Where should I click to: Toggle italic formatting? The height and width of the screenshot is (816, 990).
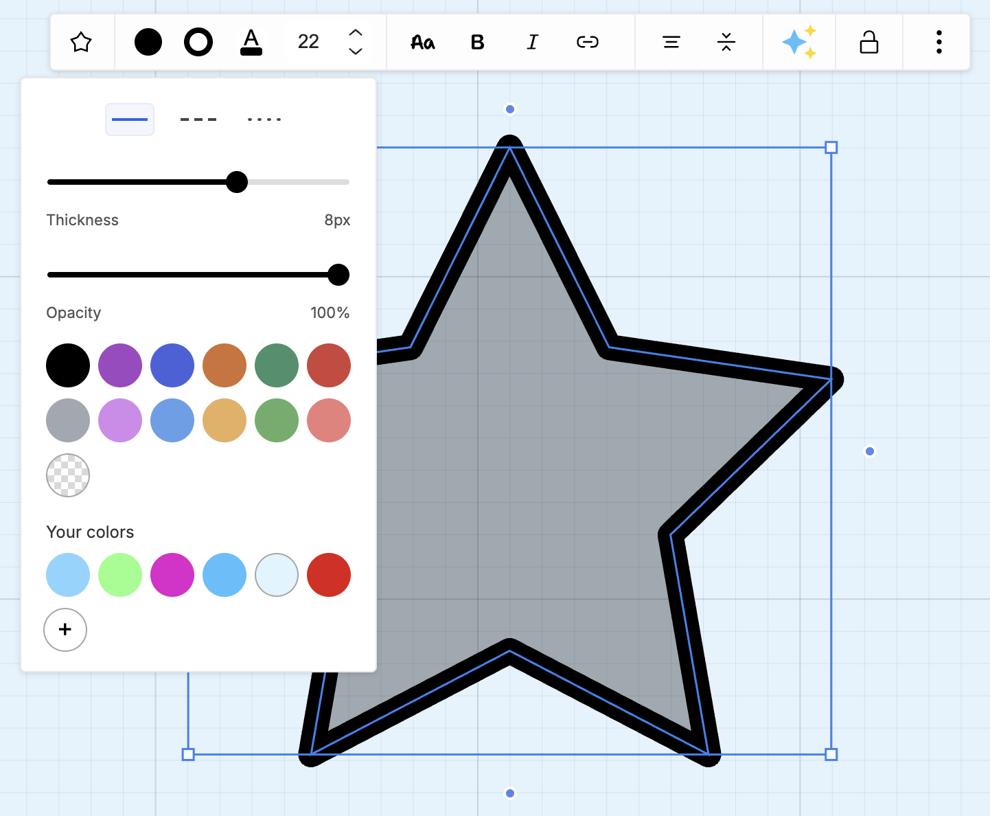[x=533, y=43]
